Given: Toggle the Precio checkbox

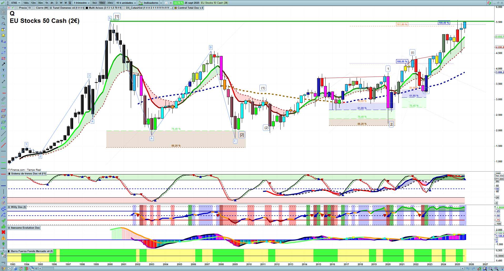Looking at the screenshot, I should (17, 8).
